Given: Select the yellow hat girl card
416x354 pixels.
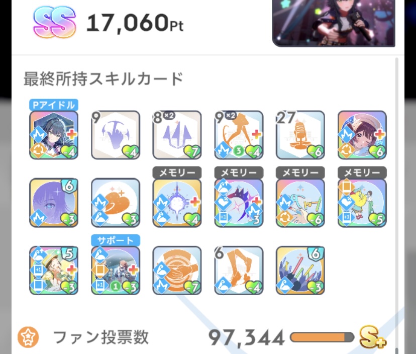Looking at the screenshot, I should 54,271.
